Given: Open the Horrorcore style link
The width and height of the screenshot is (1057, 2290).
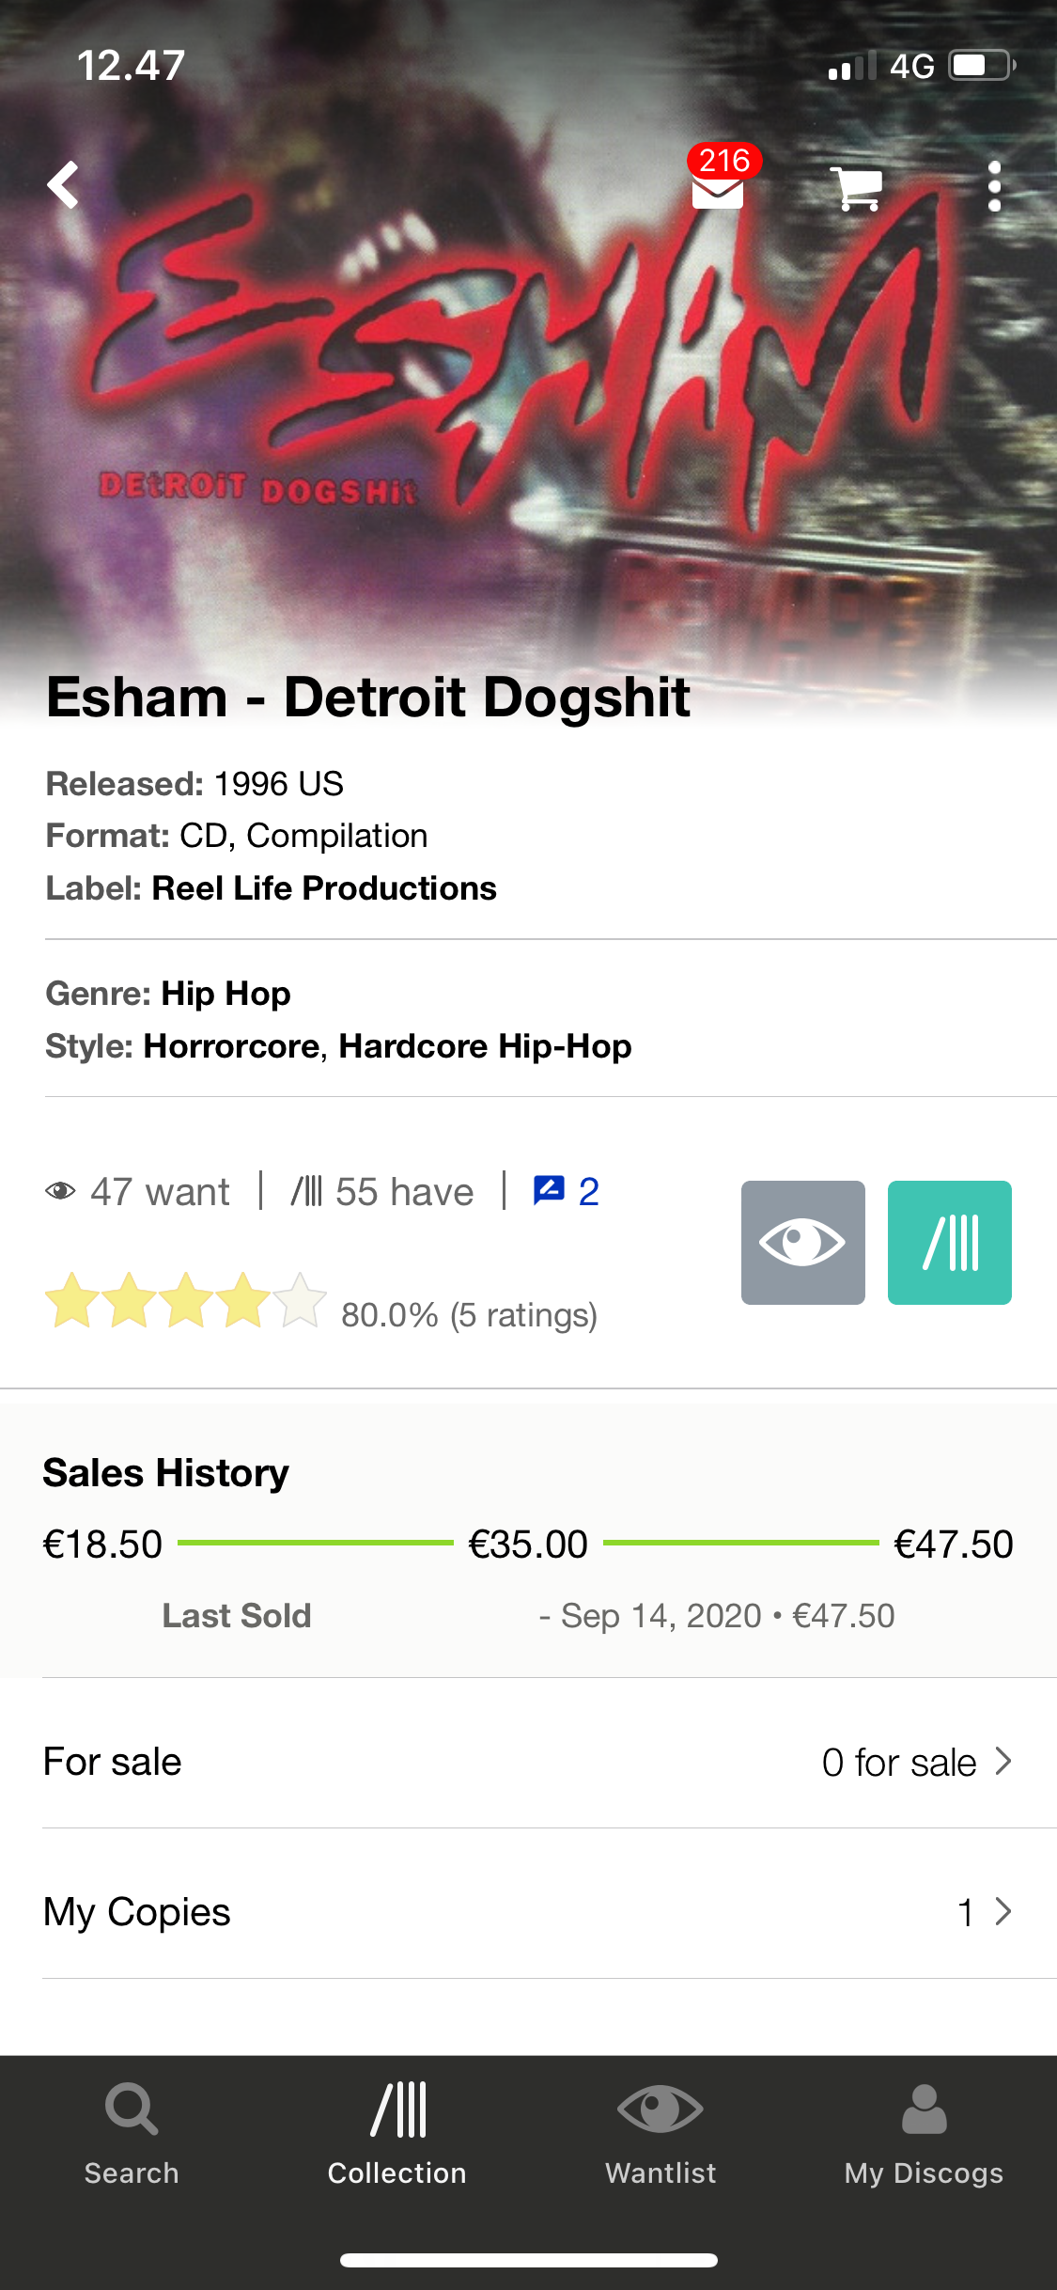Looking at the screenshot, I should pos(231,1046).
